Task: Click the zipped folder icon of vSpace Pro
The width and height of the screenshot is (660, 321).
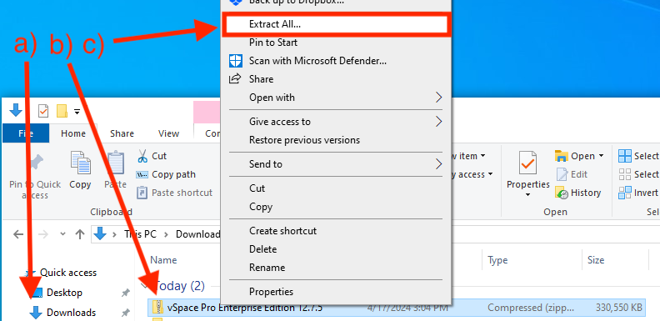Action: pyautogui.click(x=157, y=308)
